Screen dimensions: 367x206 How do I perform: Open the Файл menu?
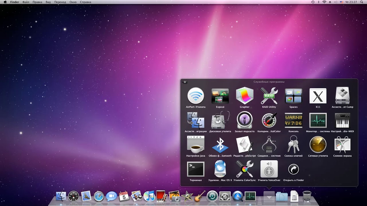26,2
